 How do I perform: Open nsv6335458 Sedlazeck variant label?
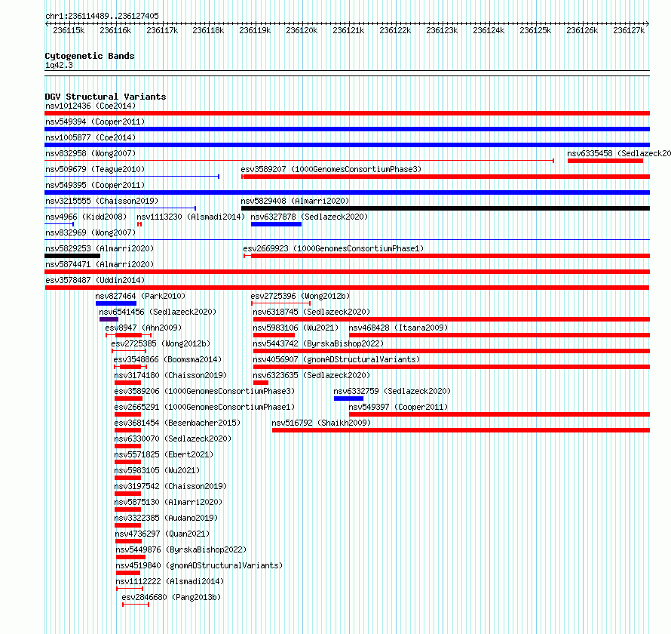[619, 153]
